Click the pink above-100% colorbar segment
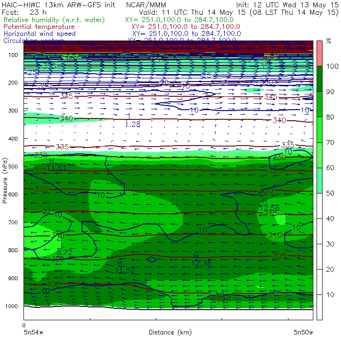 [x=319, y=53]
